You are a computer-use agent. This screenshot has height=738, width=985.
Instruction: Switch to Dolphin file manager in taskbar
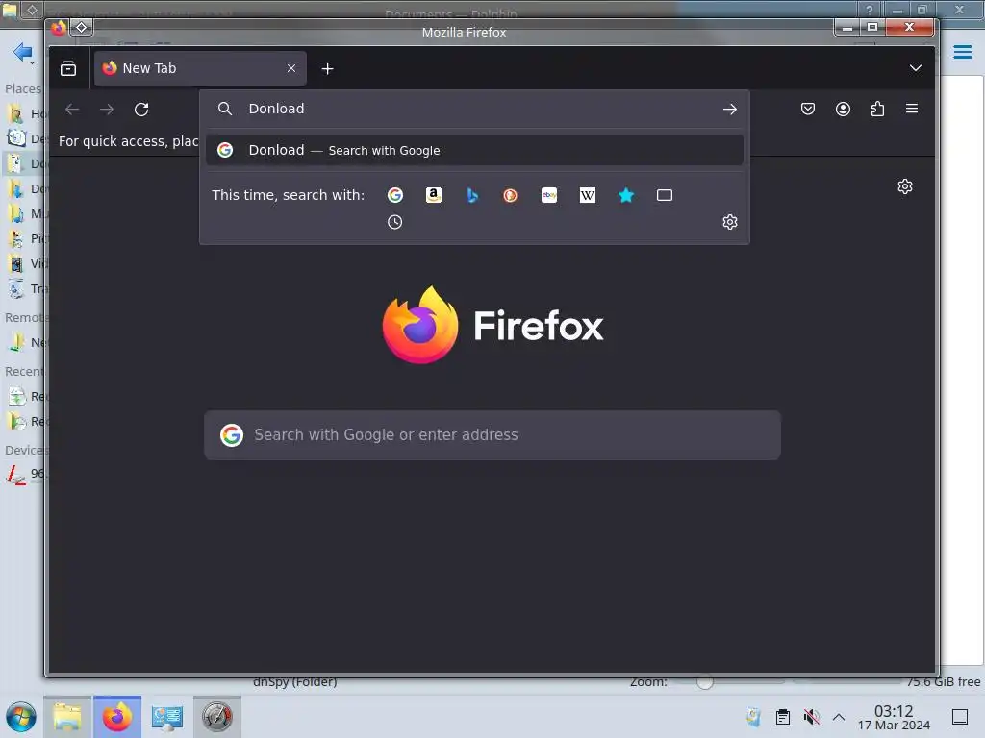[x=67, y=717]
